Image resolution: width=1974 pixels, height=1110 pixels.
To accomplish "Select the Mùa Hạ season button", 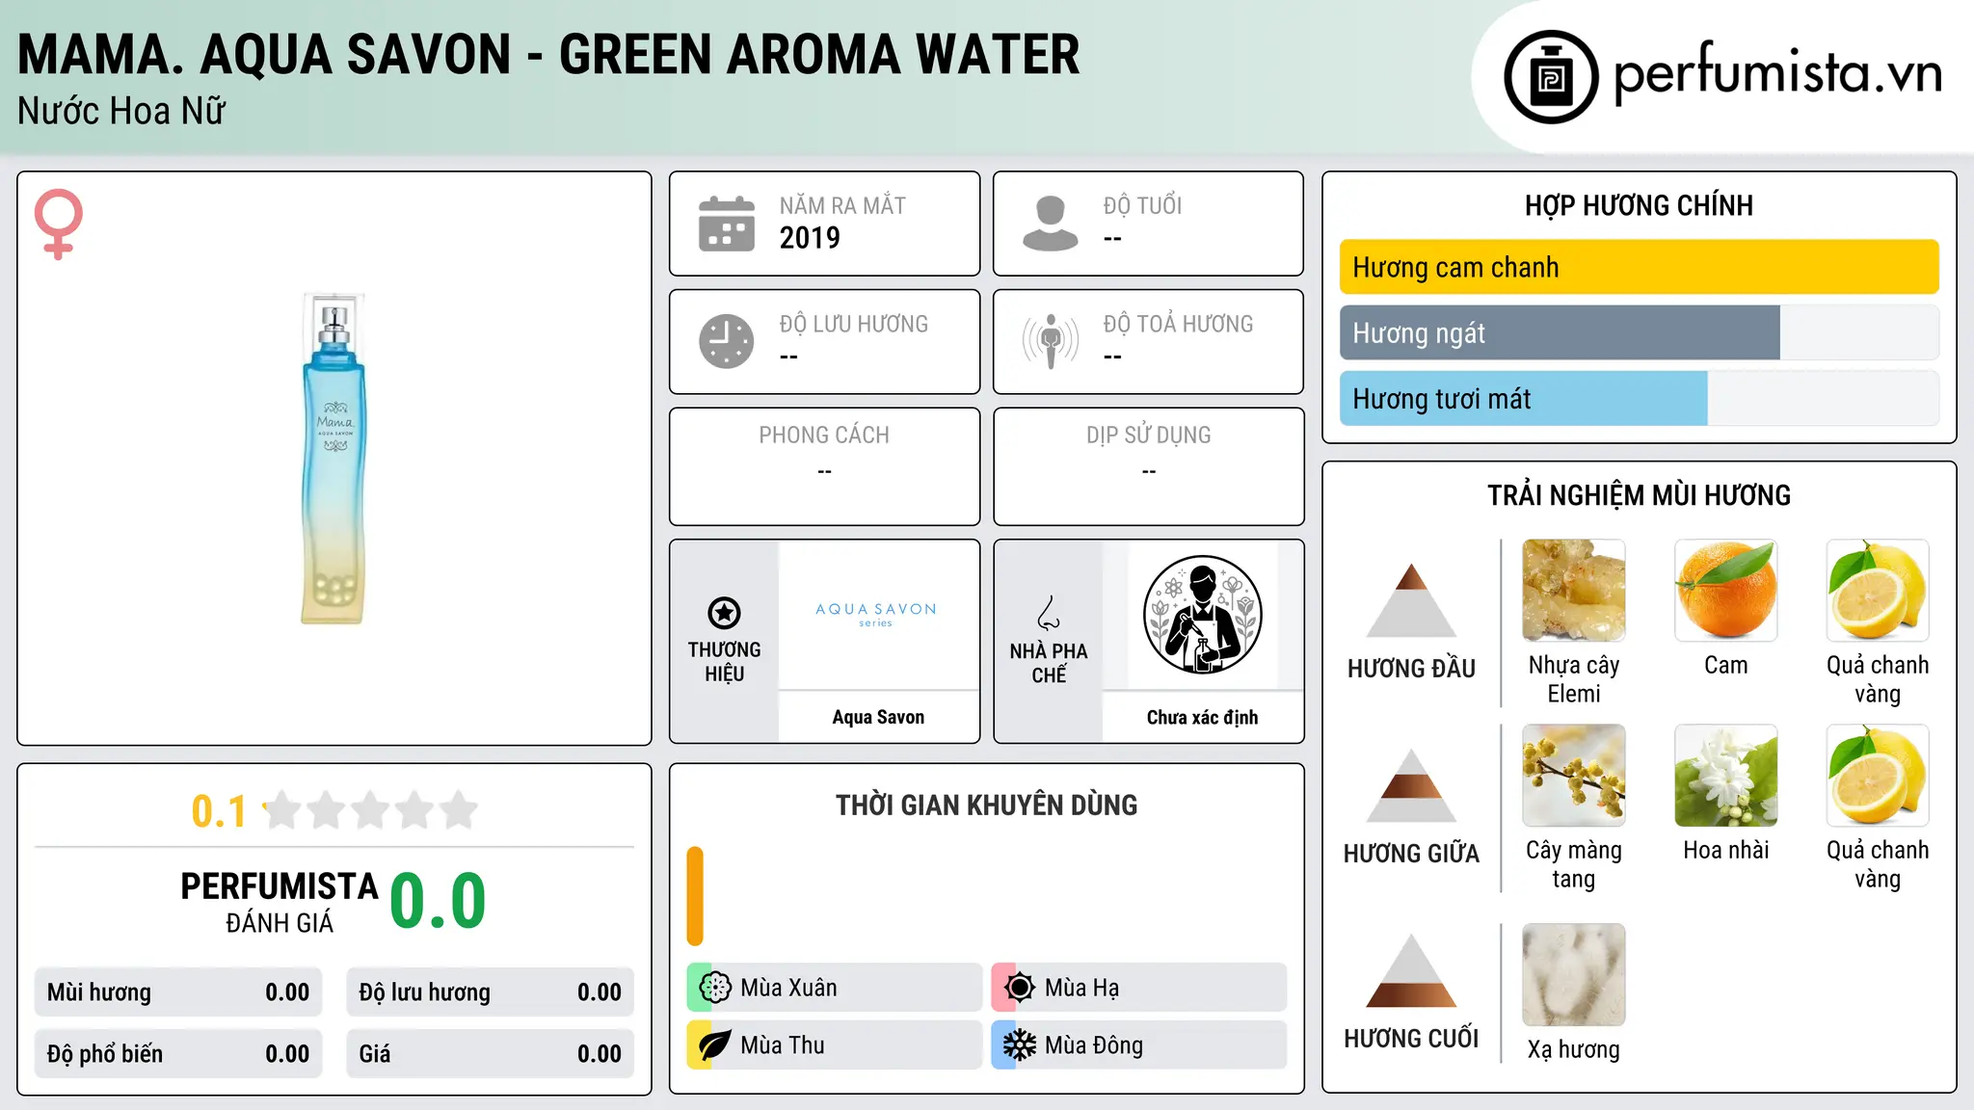I will (x=1138, y=988).
